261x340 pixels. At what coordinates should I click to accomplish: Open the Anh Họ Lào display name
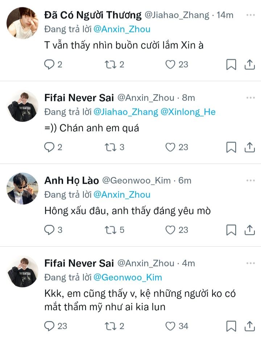[x=71, y=180]
